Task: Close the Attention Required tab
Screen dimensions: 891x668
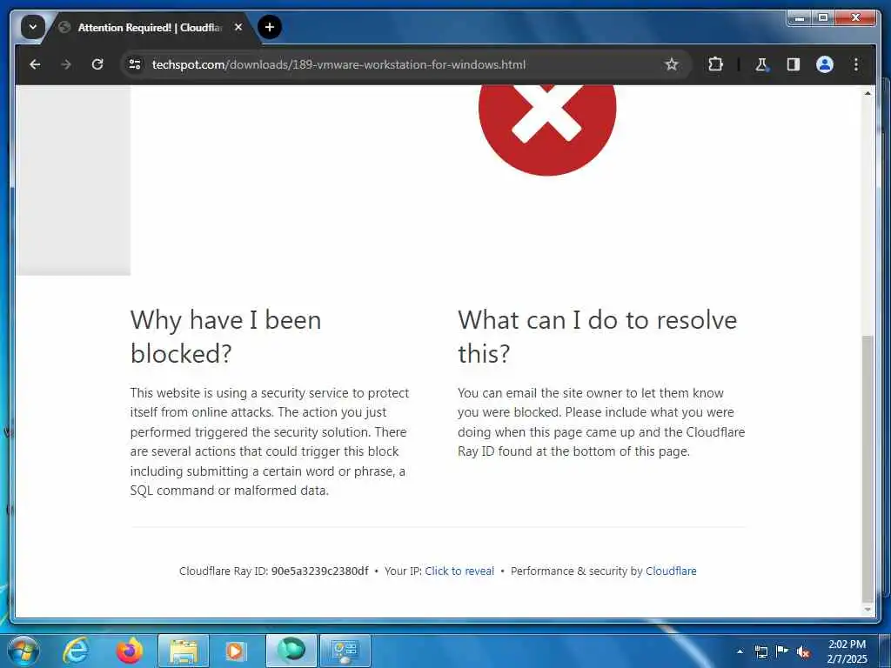Action: pos(238,27)
